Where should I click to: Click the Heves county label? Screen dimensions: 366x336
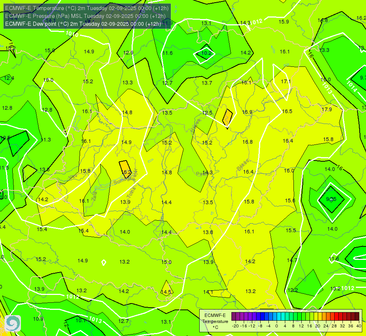(x=196, y=126)
